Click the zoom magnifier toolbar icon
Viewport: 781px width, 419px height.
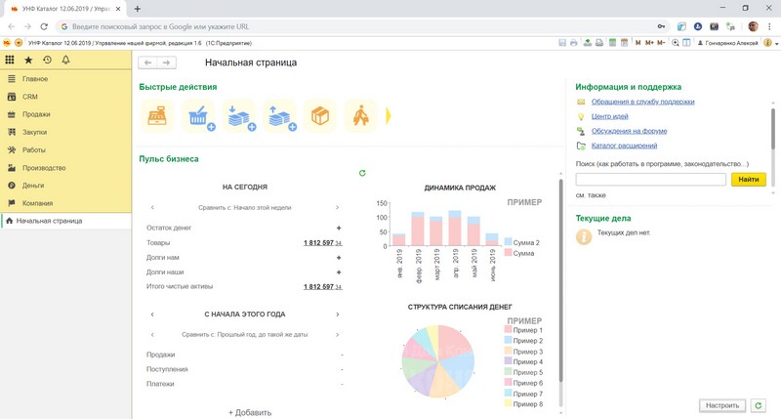click(x=676, y=43)
